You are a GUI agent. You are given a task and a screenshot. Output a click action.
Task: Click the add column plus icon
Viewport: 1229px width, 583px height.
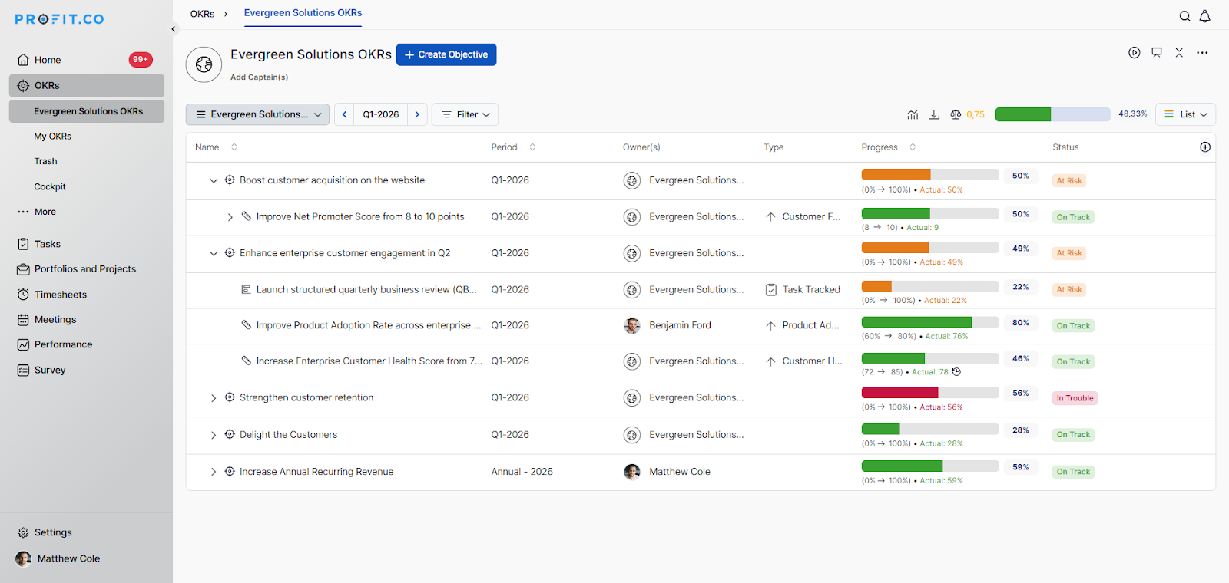coord(1204,147)
